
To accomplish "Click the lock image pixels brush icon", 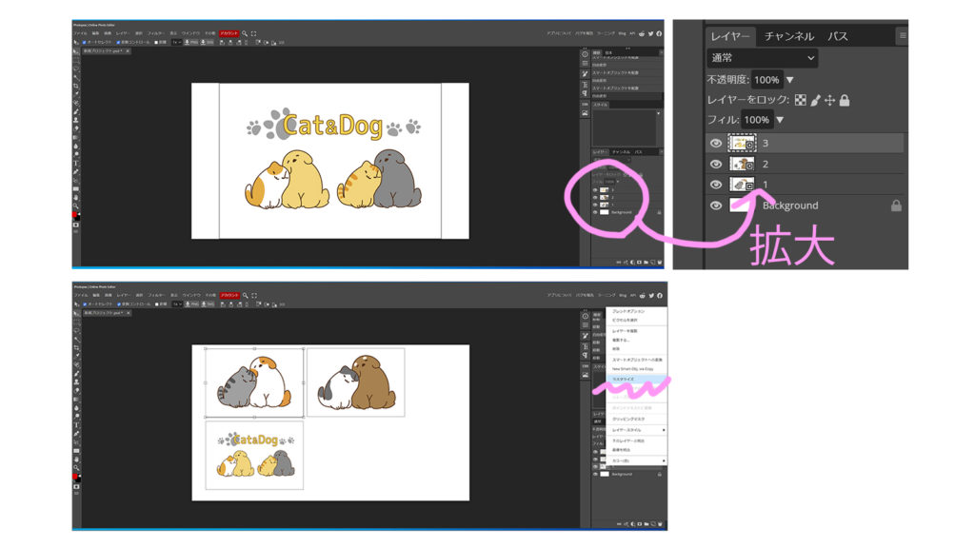I will point(815,100).
